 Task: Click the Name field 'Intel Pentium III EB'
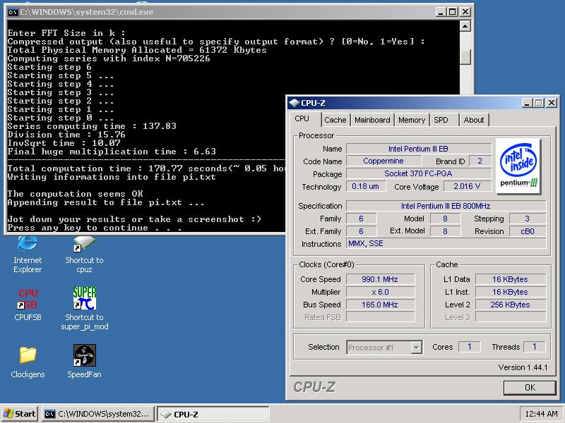(419, 149)
